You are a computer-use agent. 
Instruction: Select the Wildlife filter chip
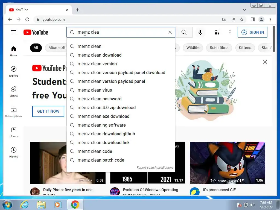point(193,48)
